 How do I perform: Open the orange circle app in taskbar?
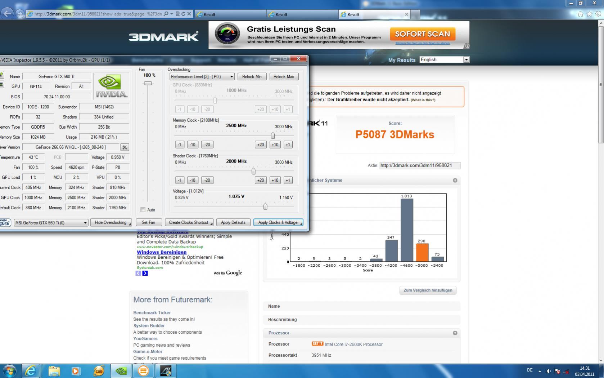tap(143, 371)
